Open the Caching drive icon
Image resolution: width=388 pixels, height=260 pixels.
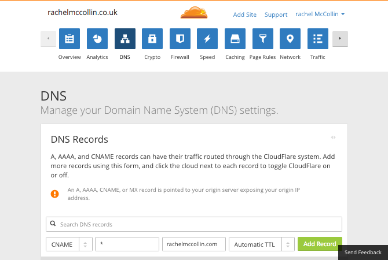[x=235, y=39]
